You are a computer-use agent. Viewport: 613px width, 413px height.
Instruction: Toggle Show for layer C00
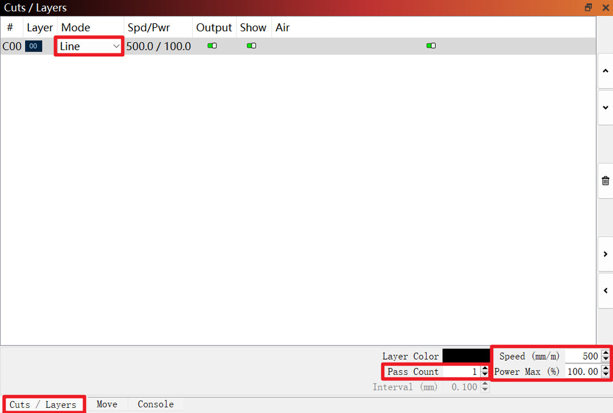251,46
